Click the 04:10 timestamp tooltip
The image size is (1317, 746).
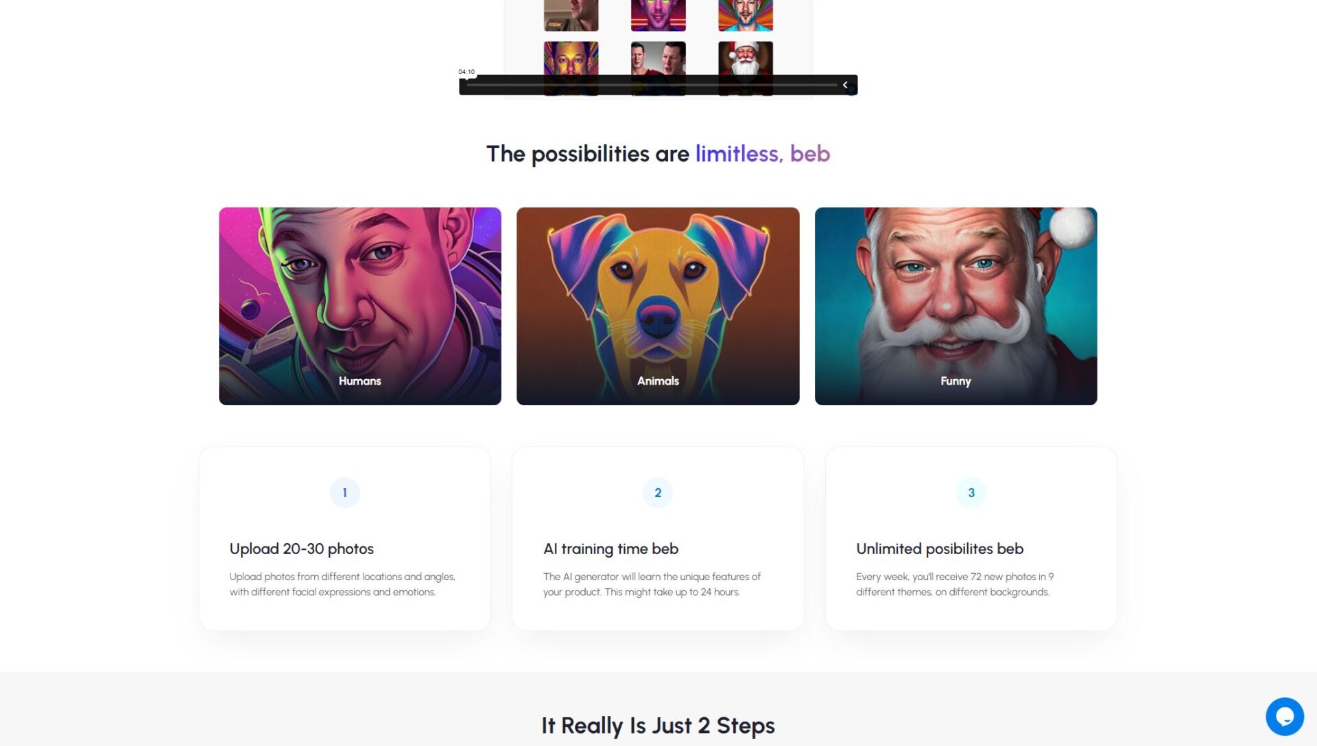click(x=466, y=72)
